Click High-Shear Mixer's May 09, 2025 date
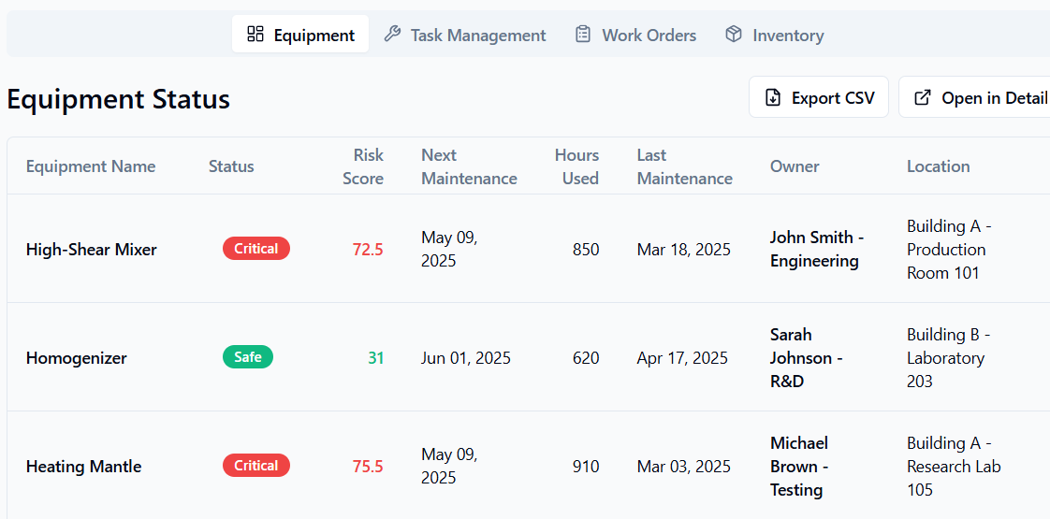 click(449, 249)
